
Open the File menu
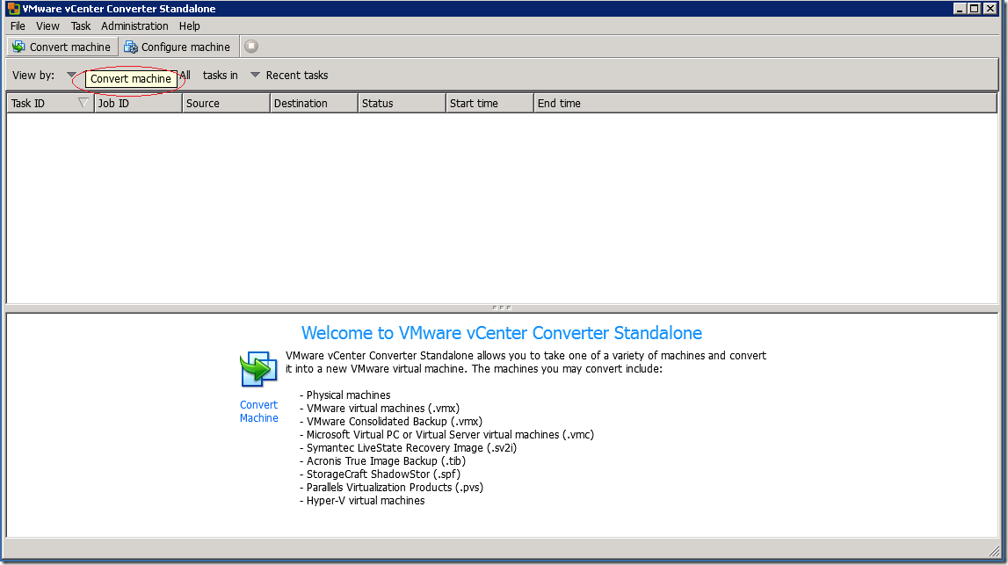(x=18, y=25)
